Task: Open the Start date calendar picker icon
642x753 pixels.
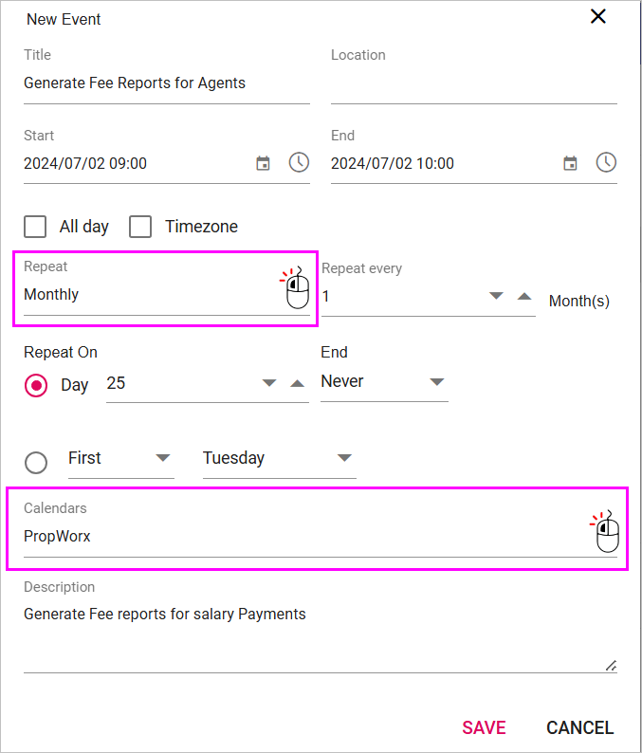Action: pyautogui.click(x=263, y=163)
